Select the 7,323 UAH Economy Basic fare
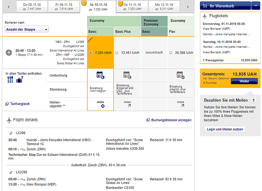The image size is (262, 191). pyautogui.click(x=91, y=53)
